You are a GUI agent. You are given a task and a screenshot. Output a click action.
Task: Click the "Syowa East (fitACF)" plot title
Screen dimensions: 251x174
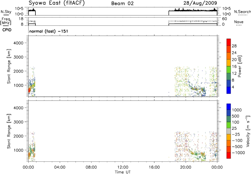click(x=57, y=3)
